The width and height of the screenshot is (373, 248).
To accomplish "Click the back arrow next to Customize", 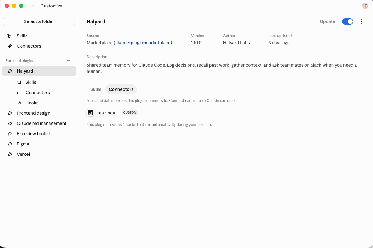I will [34, 6].
